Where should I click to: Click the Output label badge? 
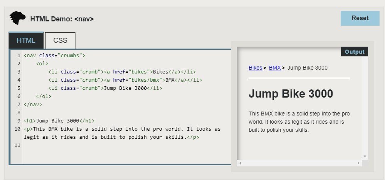pyautogui.click(x=355, y=52)
